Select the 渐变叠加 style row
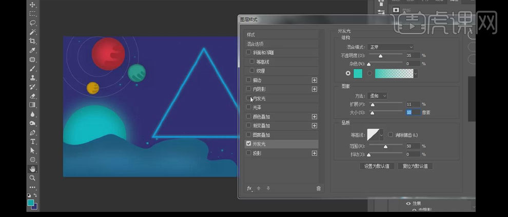Viewport: 508px width, 217px height. click(x=281, y=125)
